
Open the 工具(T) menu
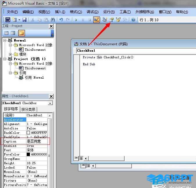pos(125,12)
